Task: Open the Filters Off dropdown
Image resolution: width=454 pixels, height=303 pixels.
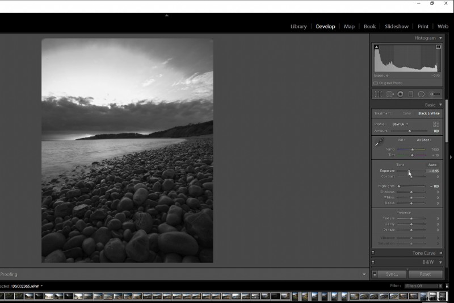Action: [x=423, y=286]
